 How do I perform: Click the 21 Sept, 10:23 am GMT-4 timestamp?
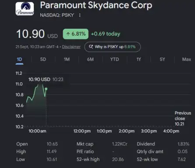(x=37, y=47)
